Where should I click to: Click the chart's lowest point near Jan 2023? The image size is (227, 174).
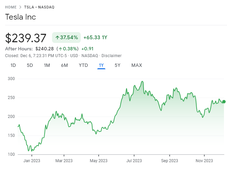(28, 151)
